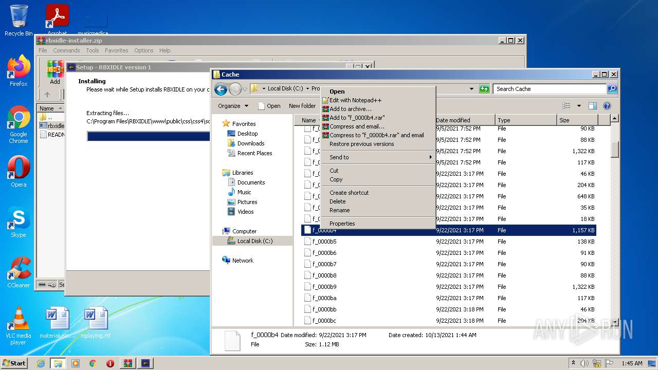Expand the Send to submenu
Image resolution: width=658 pixels, height=370 pixels.
[x=377, y=157]
